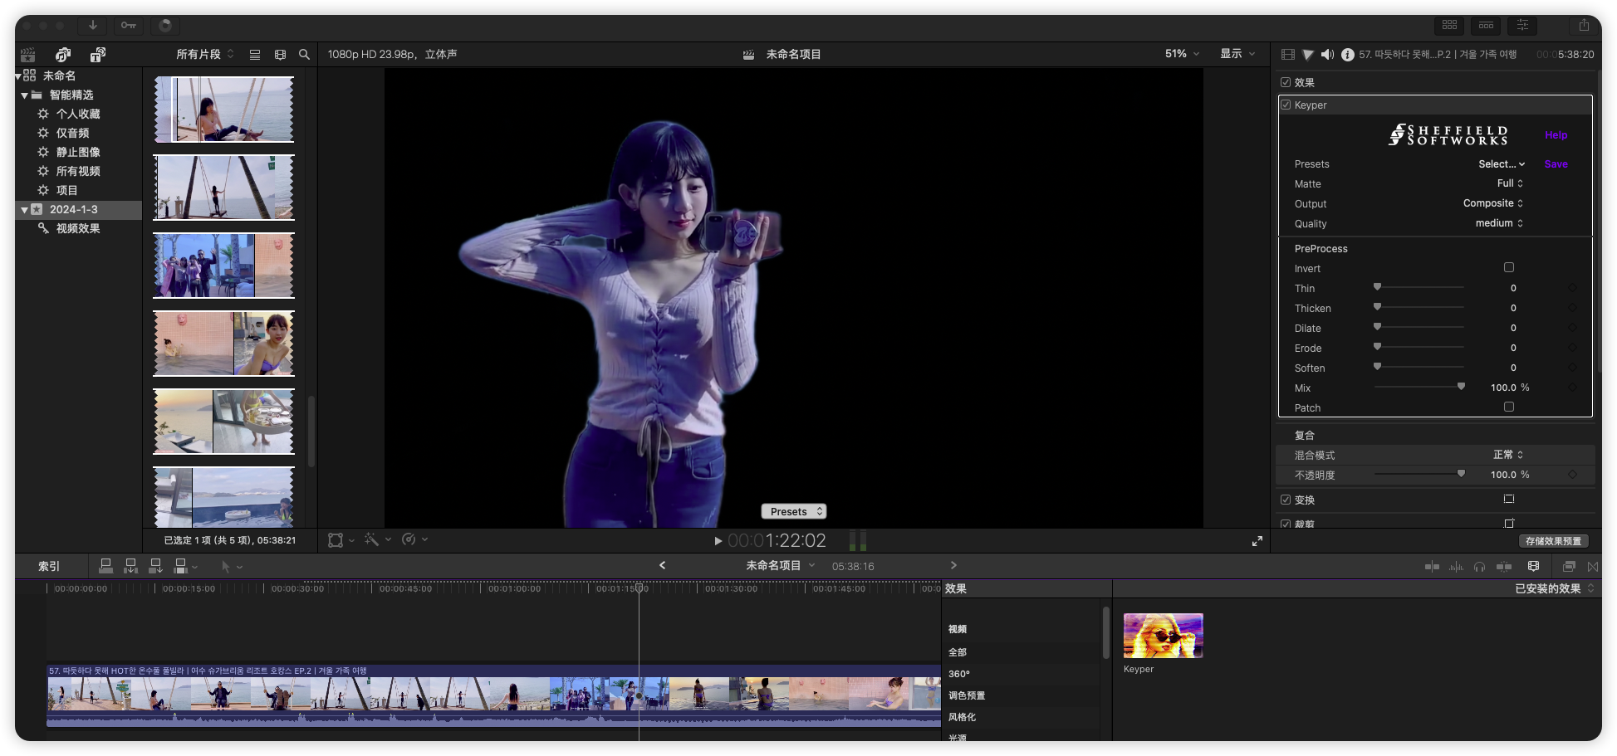Open the Keyper Presets Select dropdown

(x=1502, y=164)
